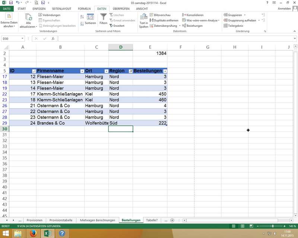Open Firefox from taskbar

coord(33,233)
